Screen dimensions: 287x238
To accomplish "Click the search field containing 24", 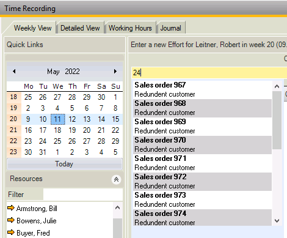I will (x=209, y=72).
